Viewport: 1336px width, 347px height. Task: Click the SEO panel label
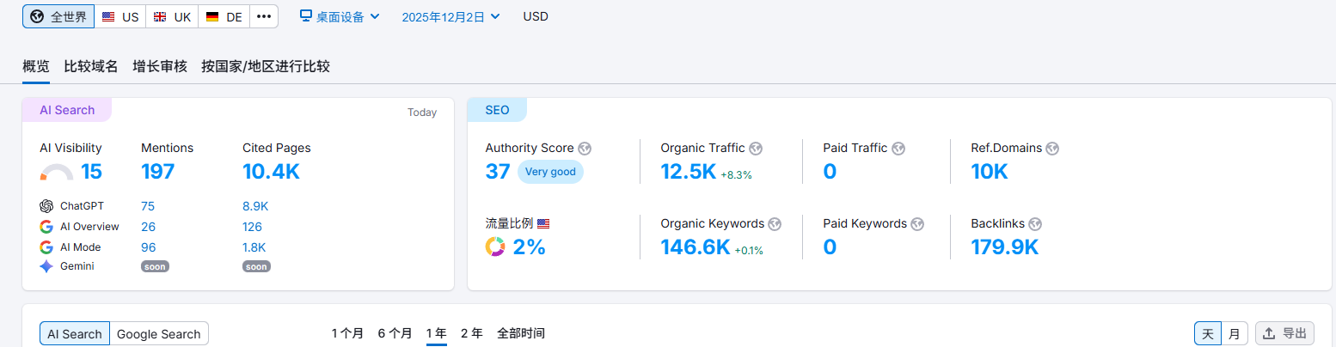497,110
